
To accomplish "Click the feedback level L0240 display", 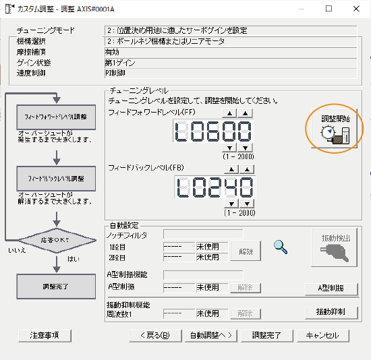I will [215, 187].
